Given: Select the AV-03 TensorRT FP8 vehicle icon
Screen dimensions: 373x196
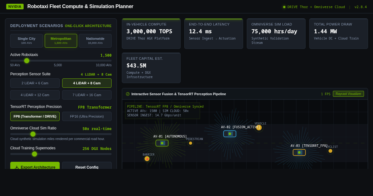Looking at the screenshot, I should click(299, 152).
